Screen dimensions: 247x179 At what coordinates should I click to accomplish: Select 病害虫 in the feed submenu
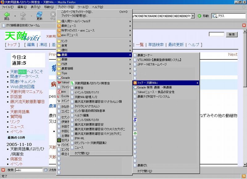click(x=78, y=88)
